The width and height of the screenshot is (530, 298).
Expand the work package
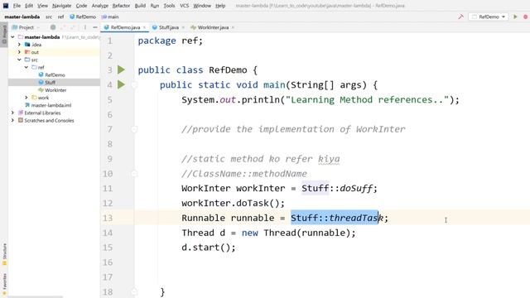pyautogui.click(x=26, y=98)
